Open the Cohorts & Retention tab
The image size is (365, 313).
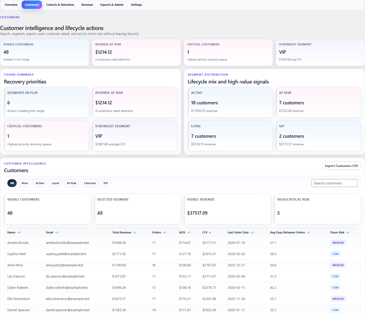60,5
